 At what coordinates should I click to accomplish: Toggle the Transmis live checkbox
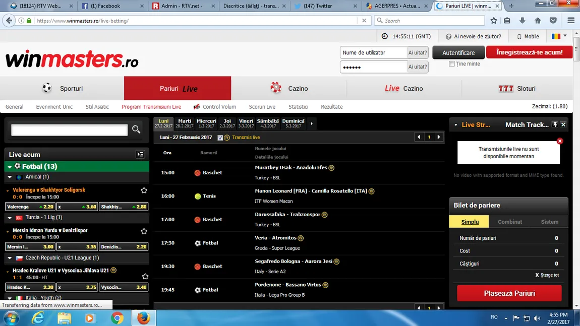(x=220, y=138)
